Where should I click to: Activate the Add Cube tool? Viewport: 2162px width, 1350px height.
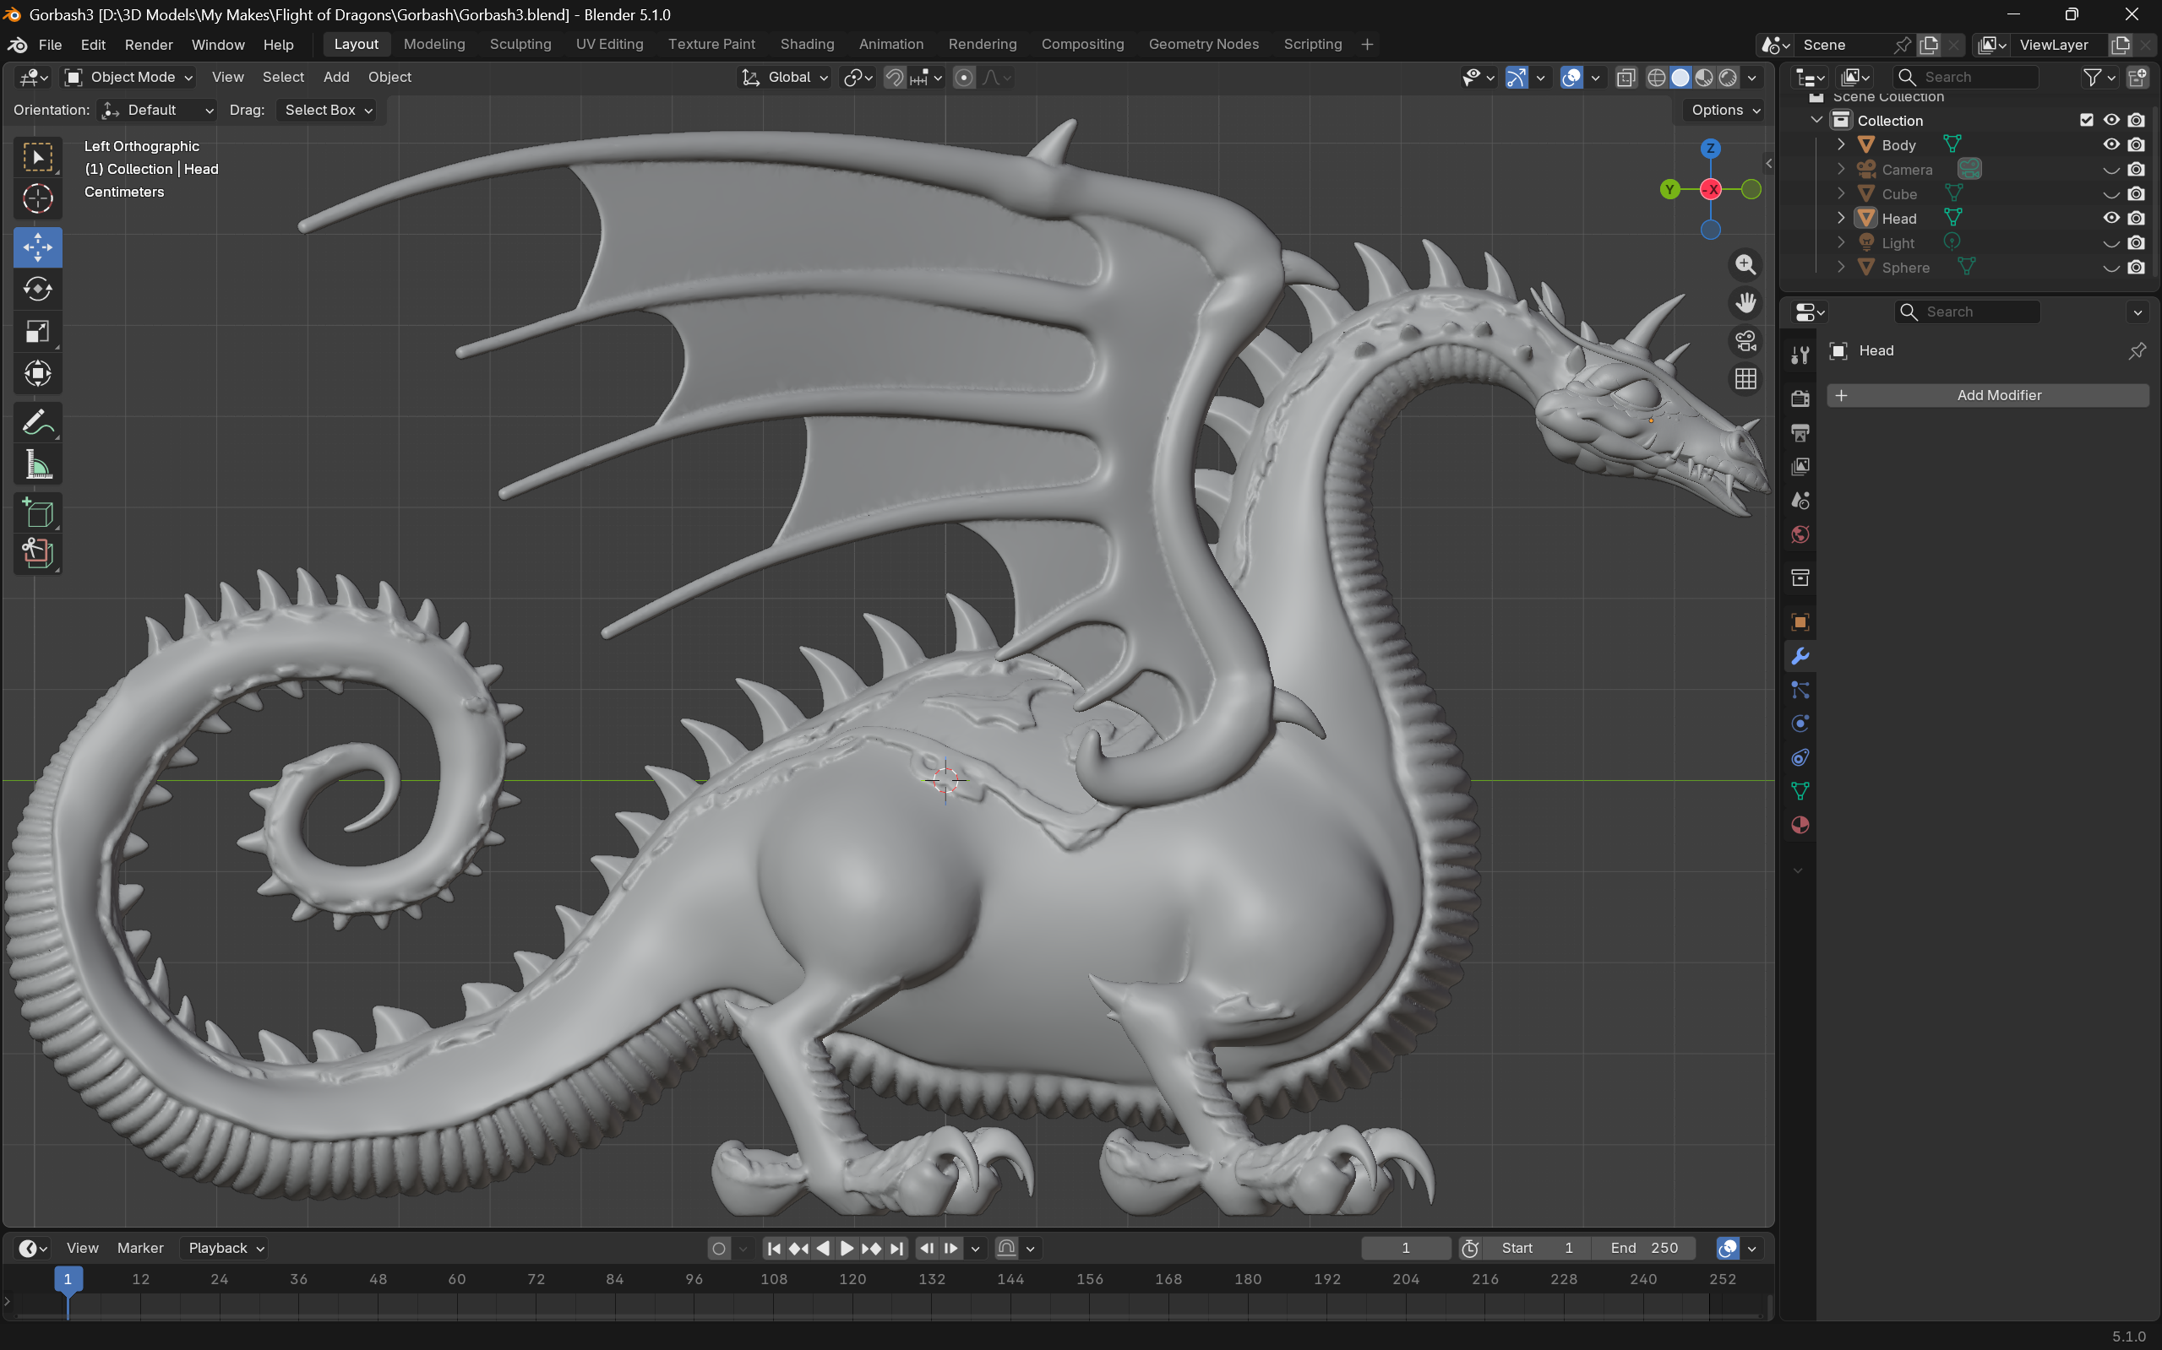coord(37,512)
